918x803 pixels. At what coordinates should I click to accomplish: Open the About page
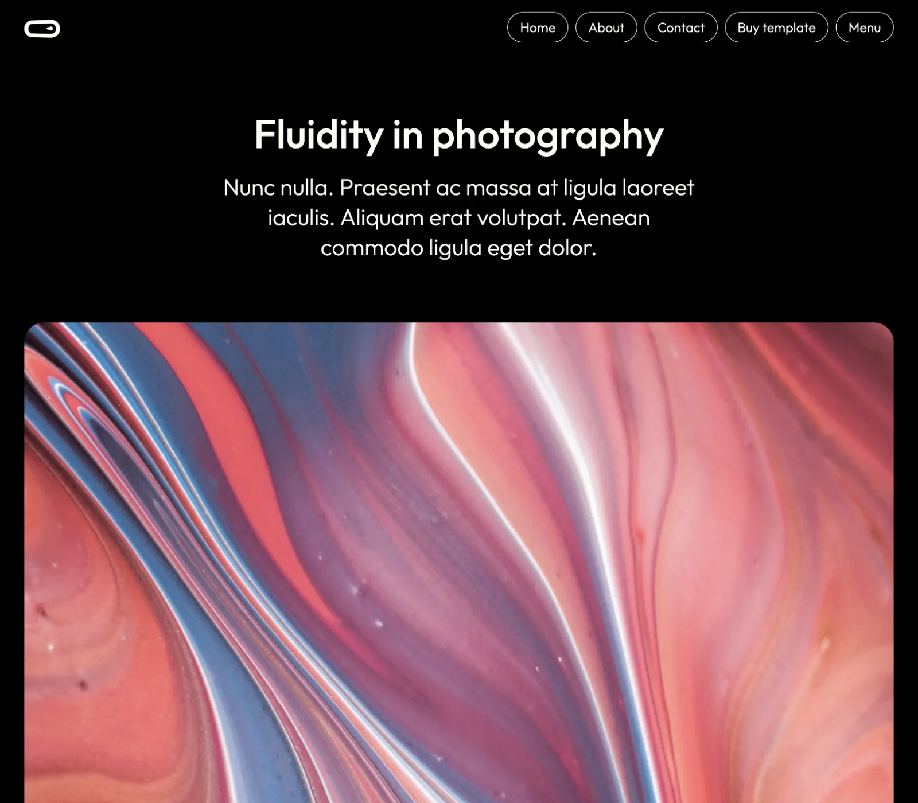click(606, 28)
